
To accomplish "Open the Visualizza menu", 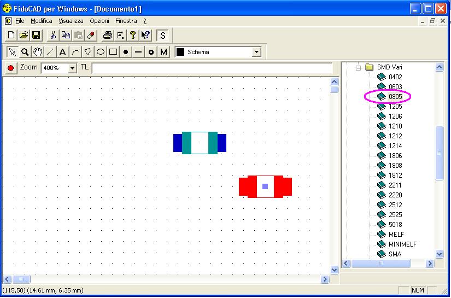I will [71, 21].
